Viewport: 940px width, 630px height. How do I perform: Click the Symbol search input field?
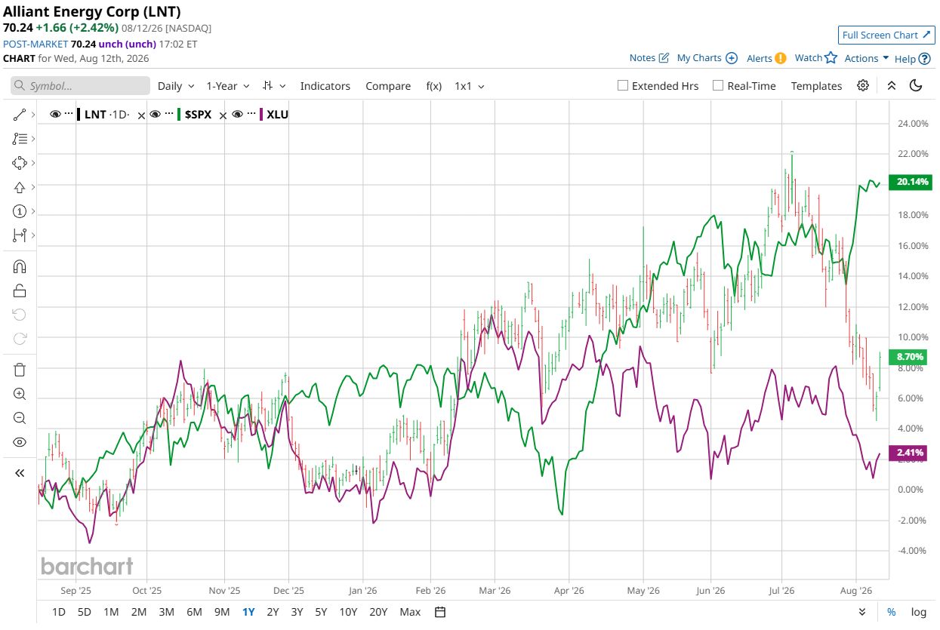click(x=80, y=86)
